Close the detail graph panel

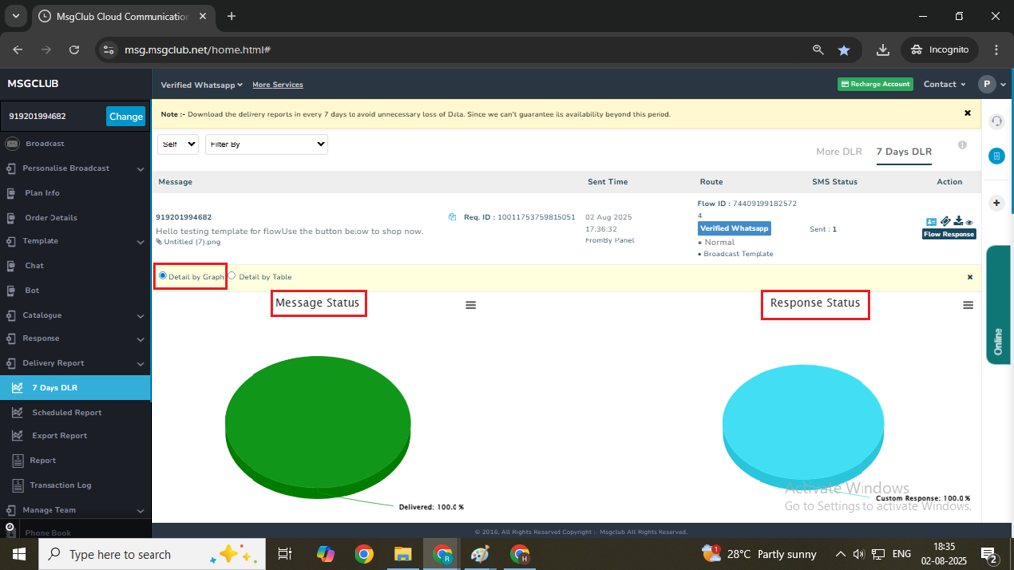[x=970, y=277]
